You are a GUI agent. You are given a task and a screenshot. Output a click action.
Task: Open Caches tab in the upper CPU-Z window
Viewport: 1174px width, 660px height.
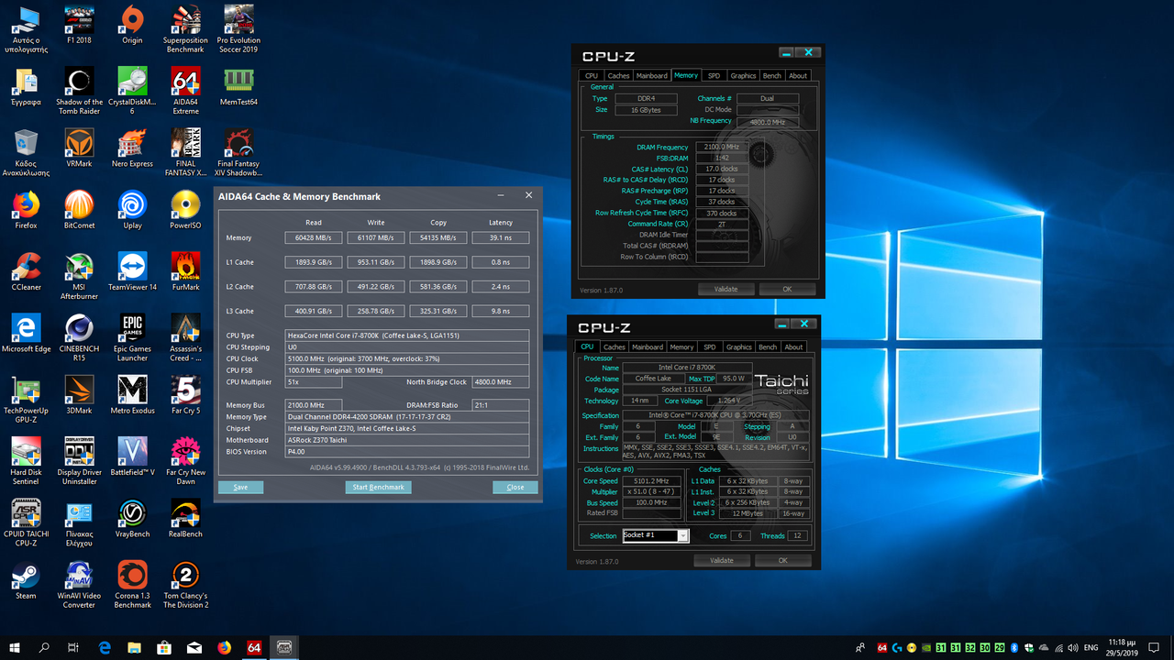pyautogui.click(x=619, y=75)
